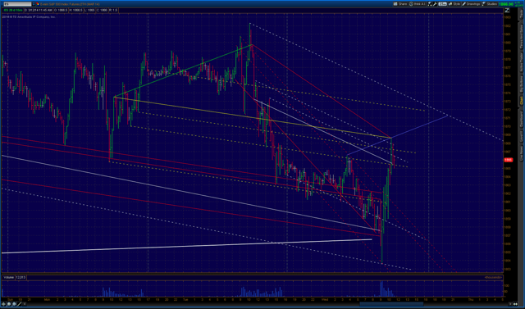The image size is (525, 309).
Task: Open the Studies dropdown menu
Action: pos(489,4)
